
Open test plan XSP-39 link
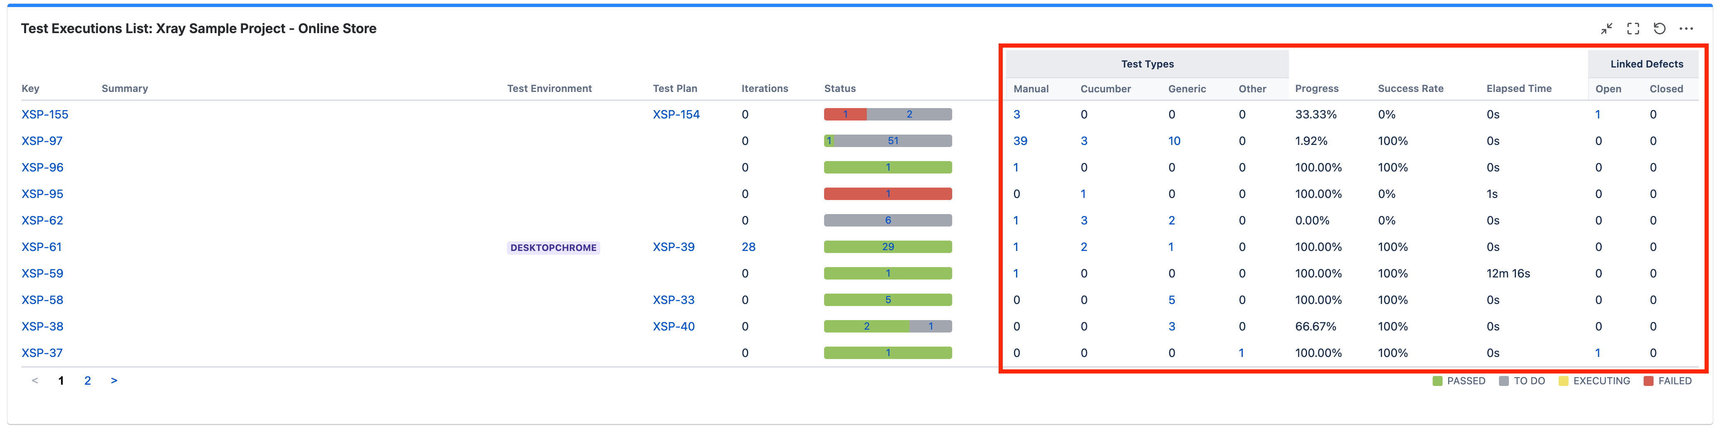(673, 247)
